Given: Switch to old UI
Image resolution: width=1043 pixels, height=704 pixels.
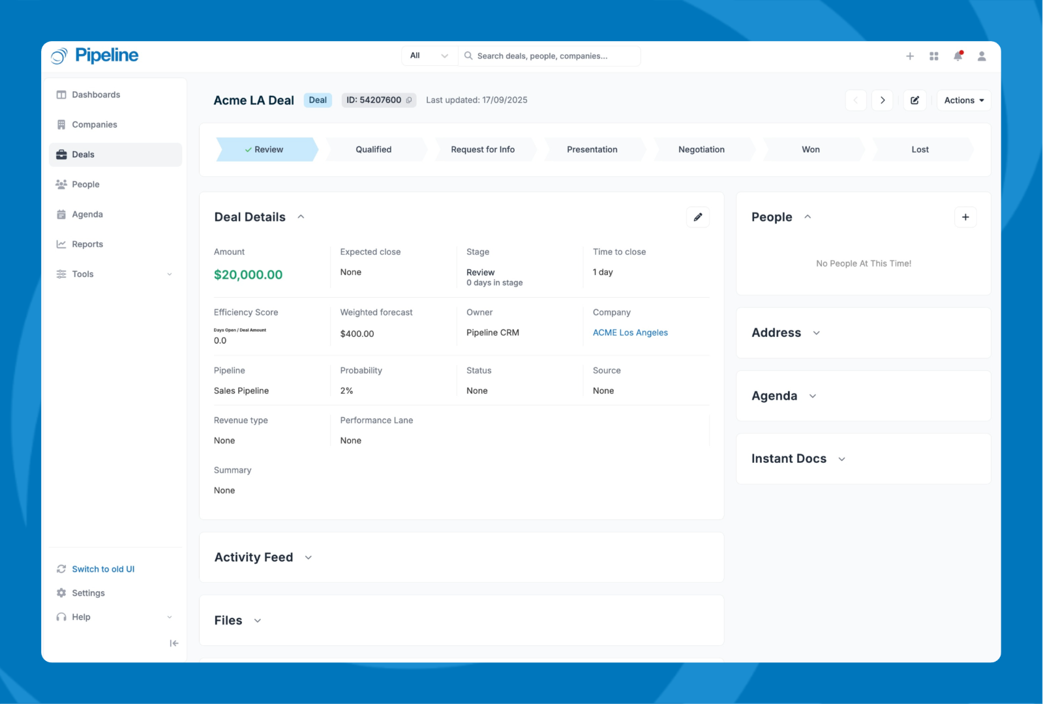Looking at the screenshot, I should (x=103, y=569).
